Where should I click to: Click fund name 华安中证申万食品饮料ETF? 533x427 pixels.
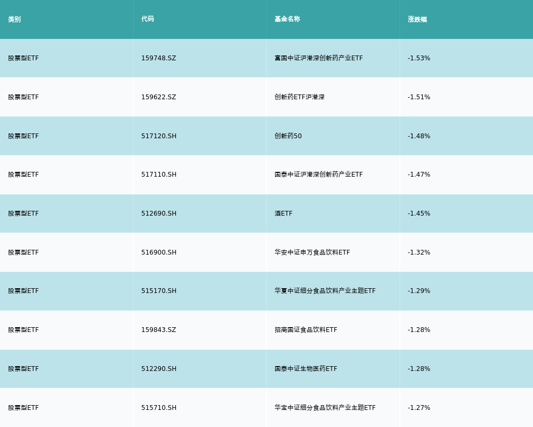pyautogui.click(x=312, y=252)
